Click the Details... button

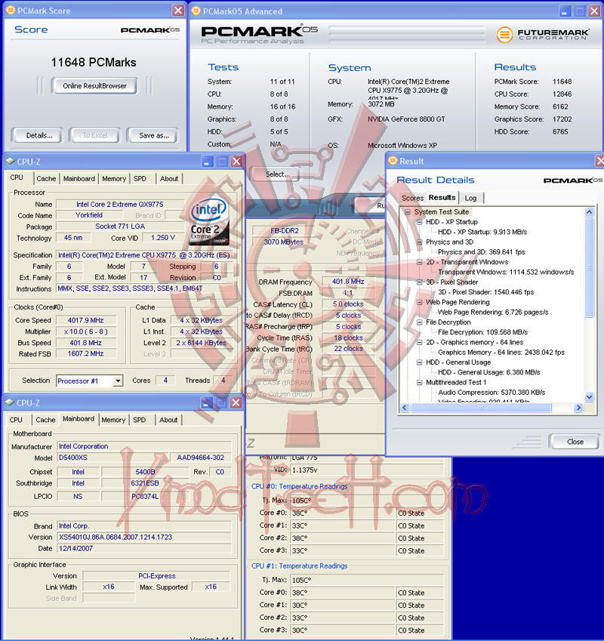click(39, 135)
